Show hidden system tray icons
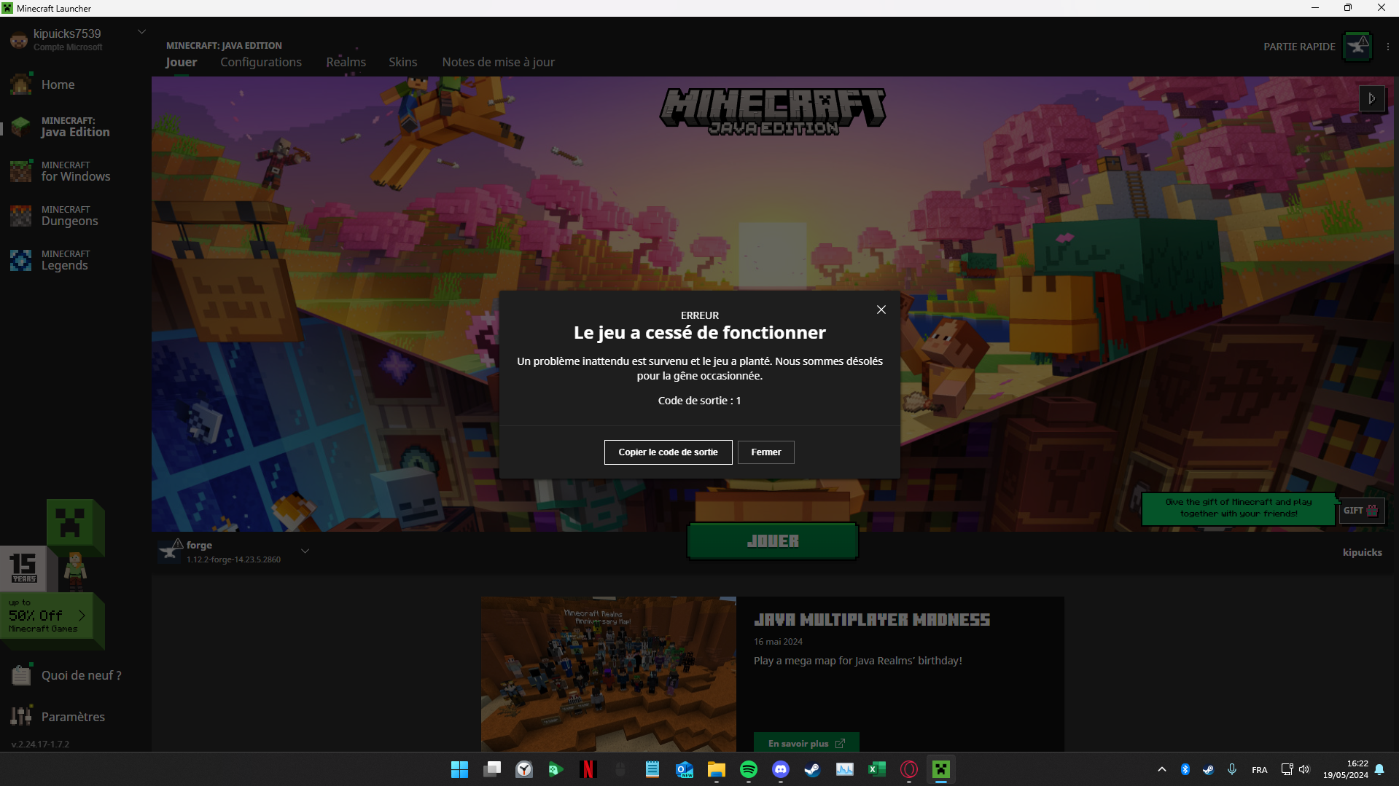1399x786 pixels. [1161, 769]
